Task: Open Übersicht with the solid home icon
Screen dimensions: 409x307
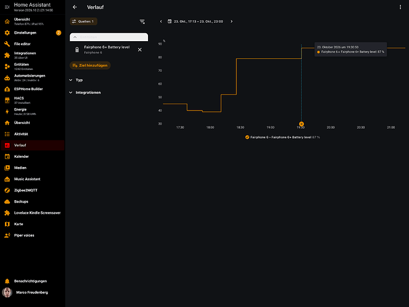Action: click(x=7, y=123)
